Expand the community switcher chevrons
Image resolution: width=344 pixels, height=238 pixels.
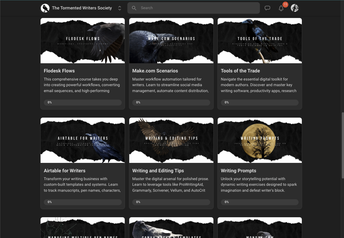(x=120, y=8)
